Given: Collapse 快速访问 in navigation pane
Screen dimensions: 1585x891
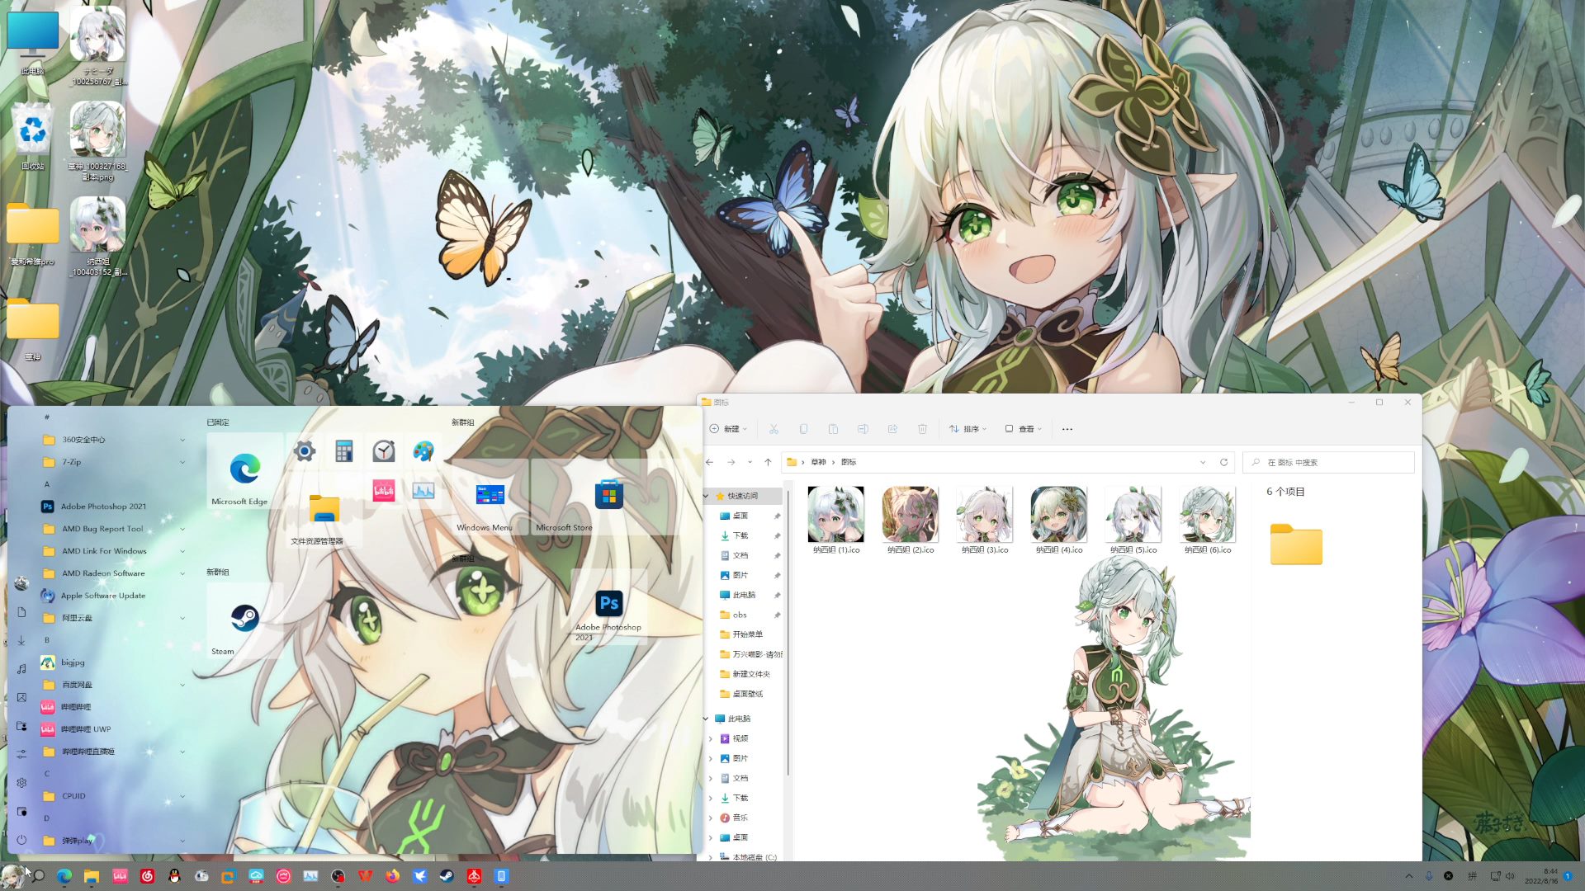Looking at the screenshot, I should 707,496.
